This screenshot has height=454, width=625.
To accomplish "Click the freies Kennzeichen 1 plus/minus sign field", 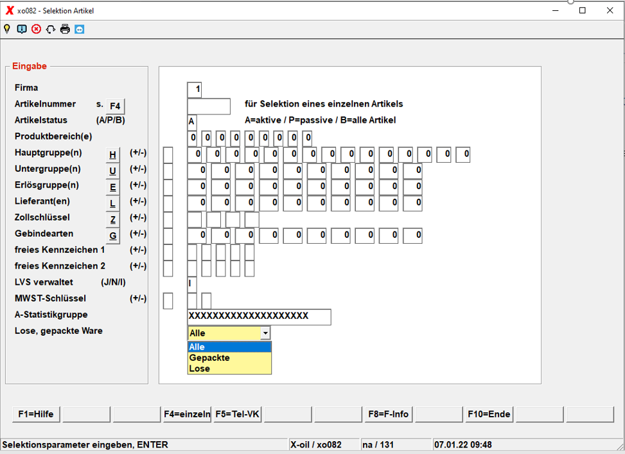I will click(168, 252).
